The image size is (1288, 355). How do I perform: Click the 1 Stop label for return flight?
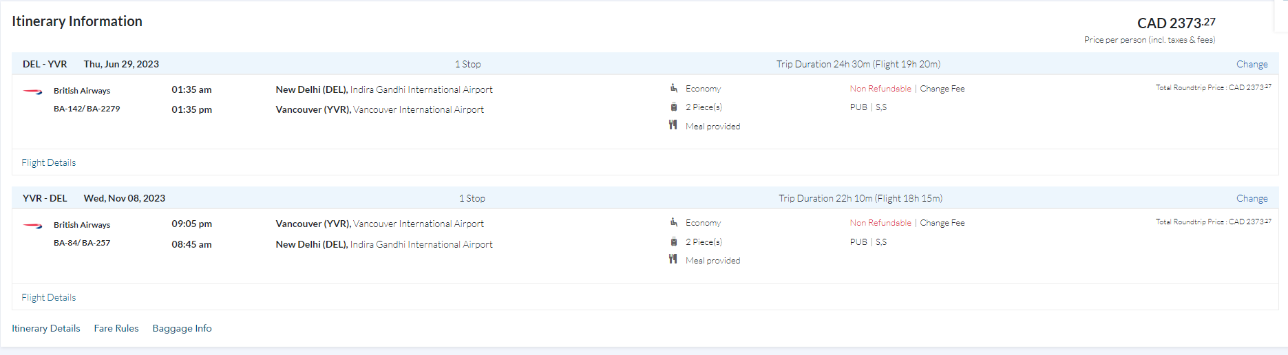point(472,198)
